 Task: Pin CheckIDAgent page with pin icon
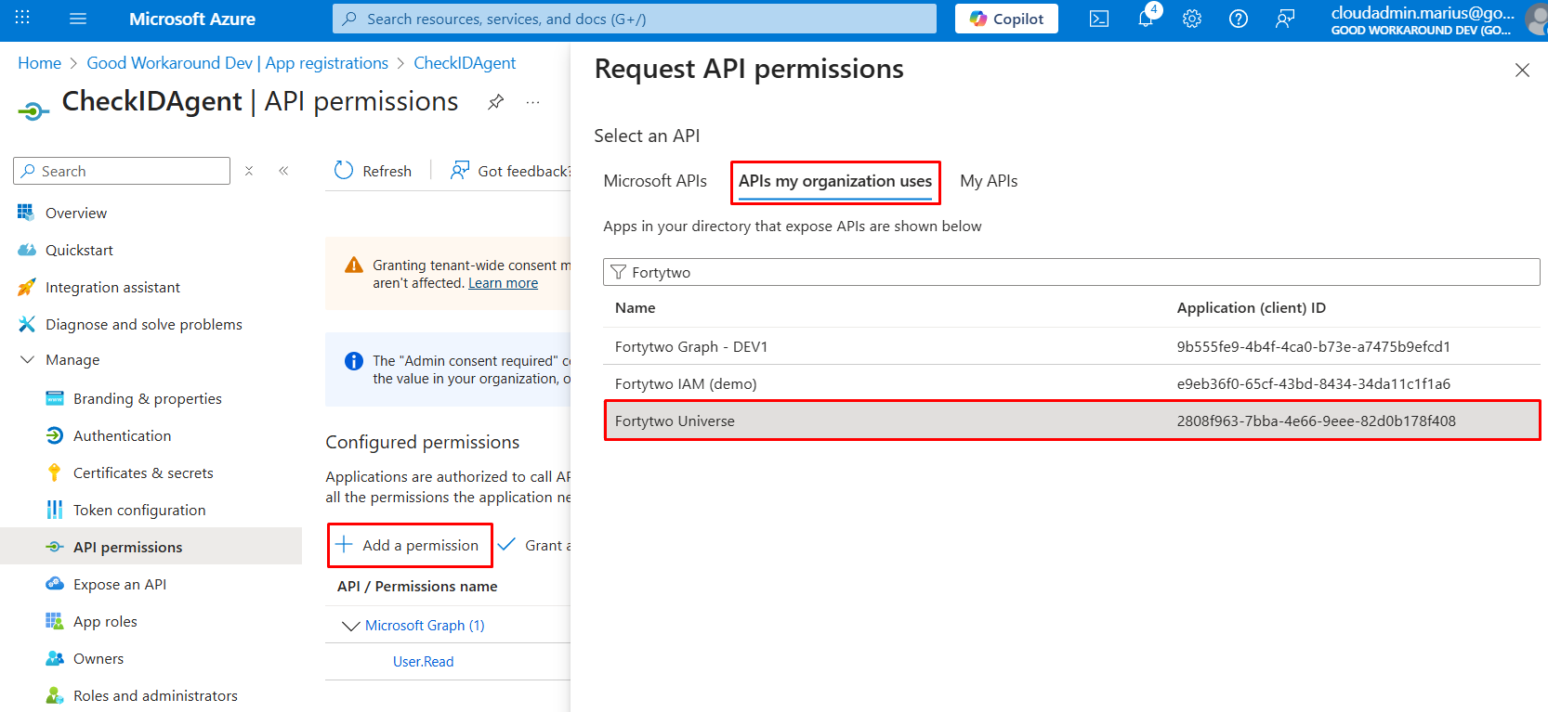[496, 102]
